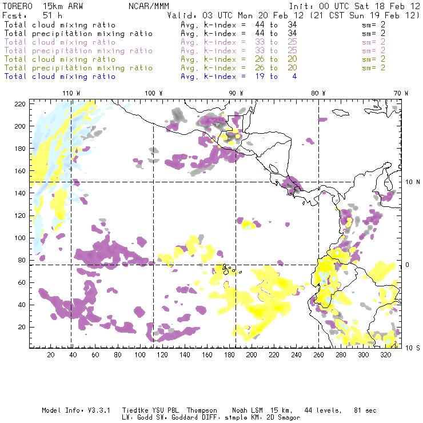Click the 'TORERO 15km ARW' title text

[x=43, y=6]
